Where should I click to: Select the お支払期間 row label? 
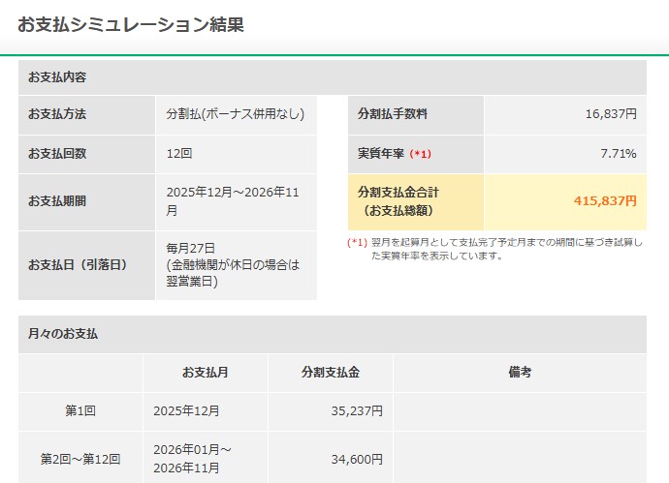[x=57, y=201]
